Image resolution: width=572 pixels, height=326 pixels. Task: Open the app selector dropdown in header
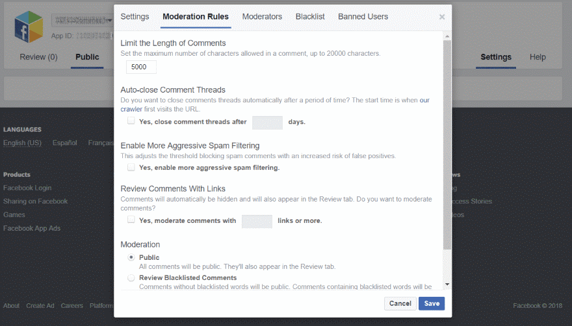point(82,20)
